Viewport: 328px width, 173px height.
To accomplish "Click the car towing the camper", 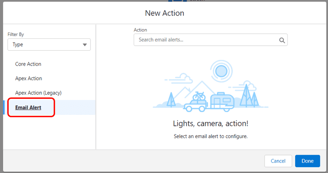I will (196, 105).
